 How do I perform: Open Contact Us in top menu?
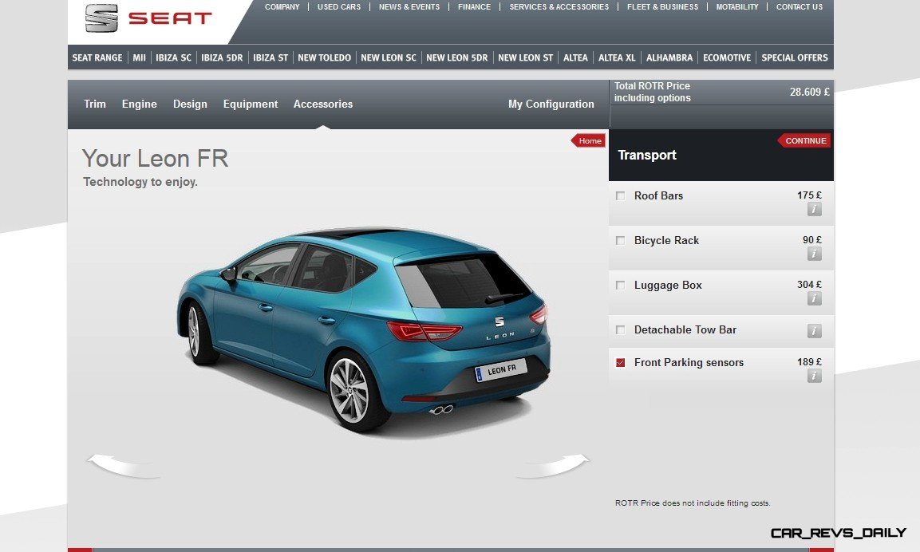coord(800,7)
